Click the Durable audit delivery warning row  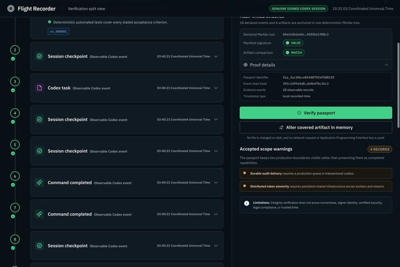click(316, 174)
